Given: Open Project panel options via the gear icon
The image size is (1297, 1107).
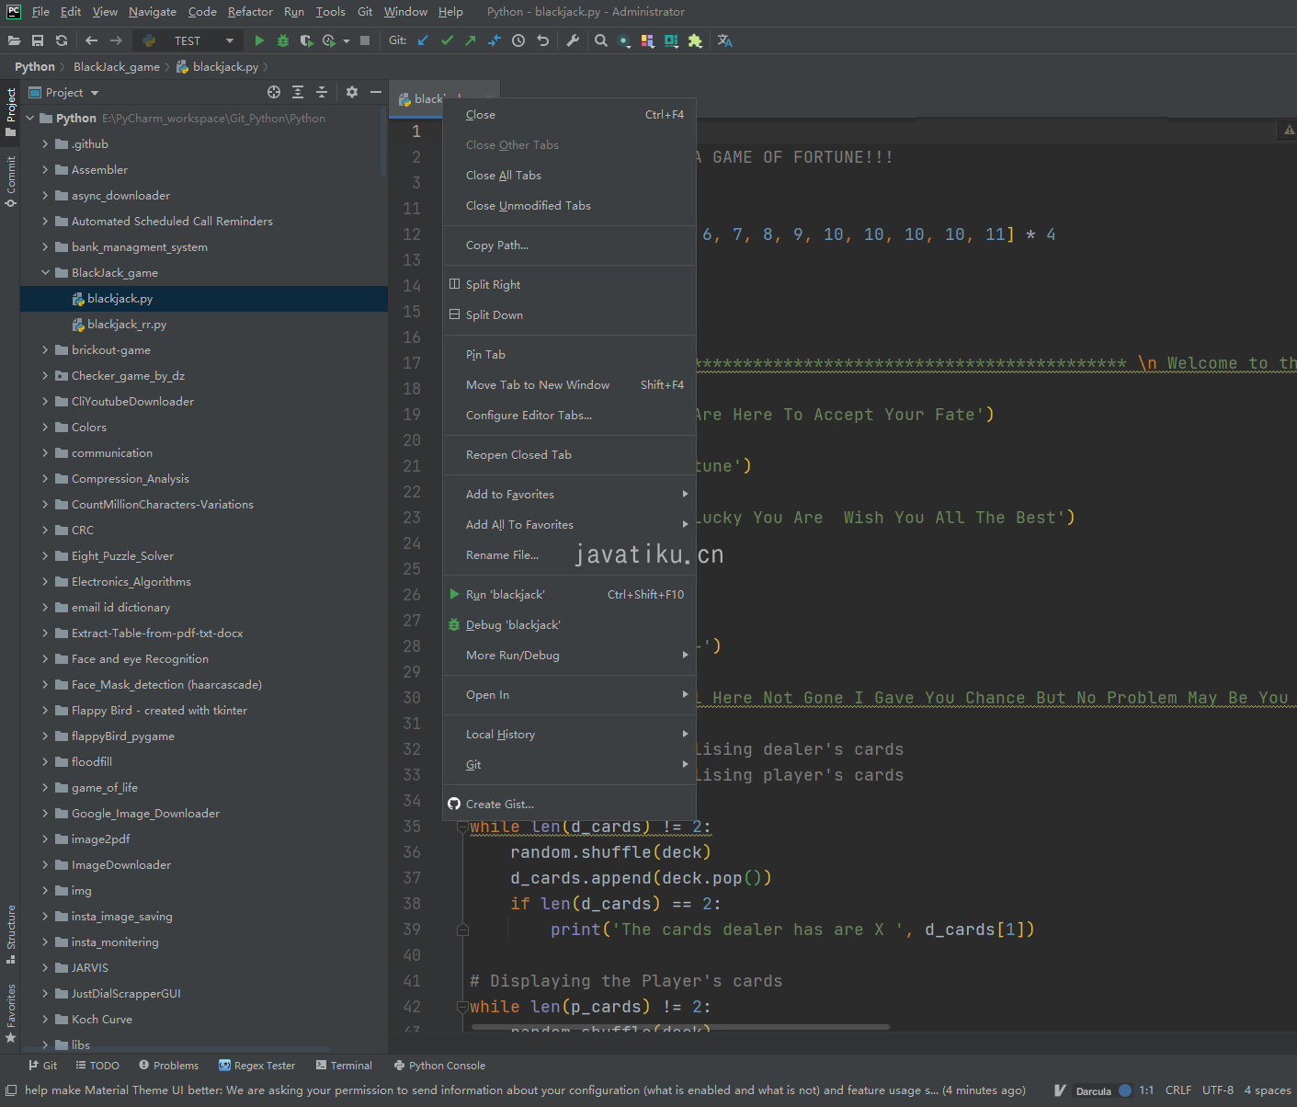Looking at the screenshot, I should pos(351,92).
